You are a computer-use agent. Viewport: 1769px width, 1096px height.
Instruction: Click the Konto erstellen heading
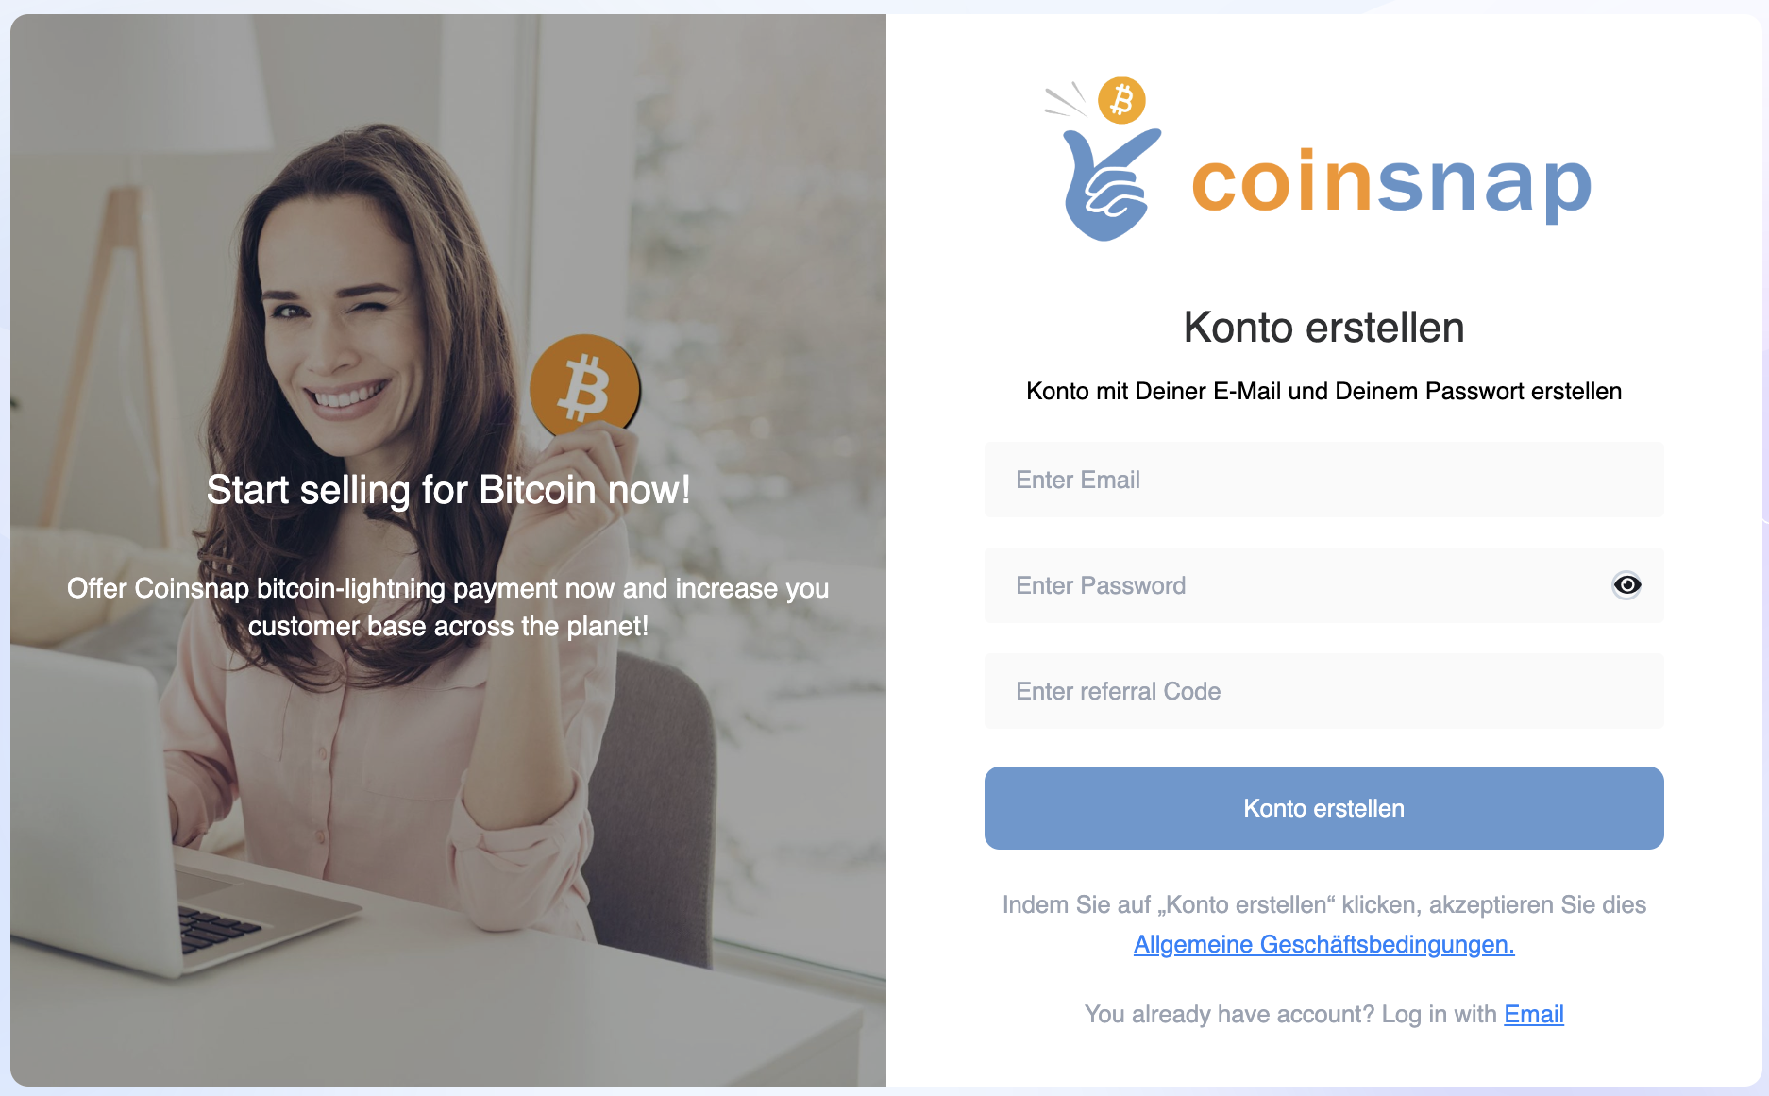pyautogui.click(x=1323, y=328)
